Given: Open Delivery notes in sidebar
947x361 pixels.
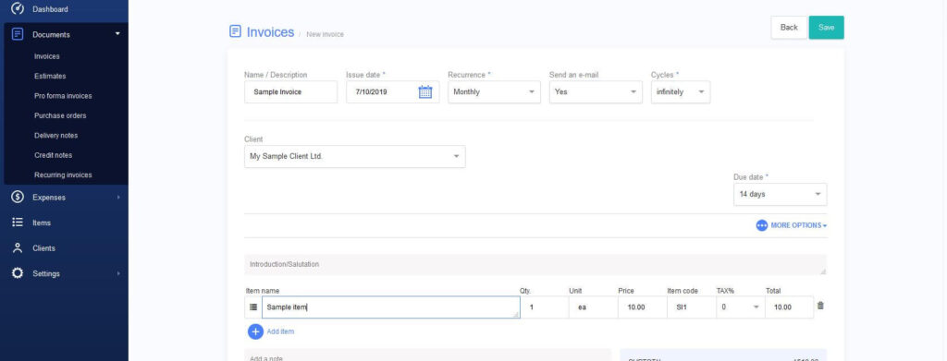Looking at the screenshot, I should click(x=56, y=136).
